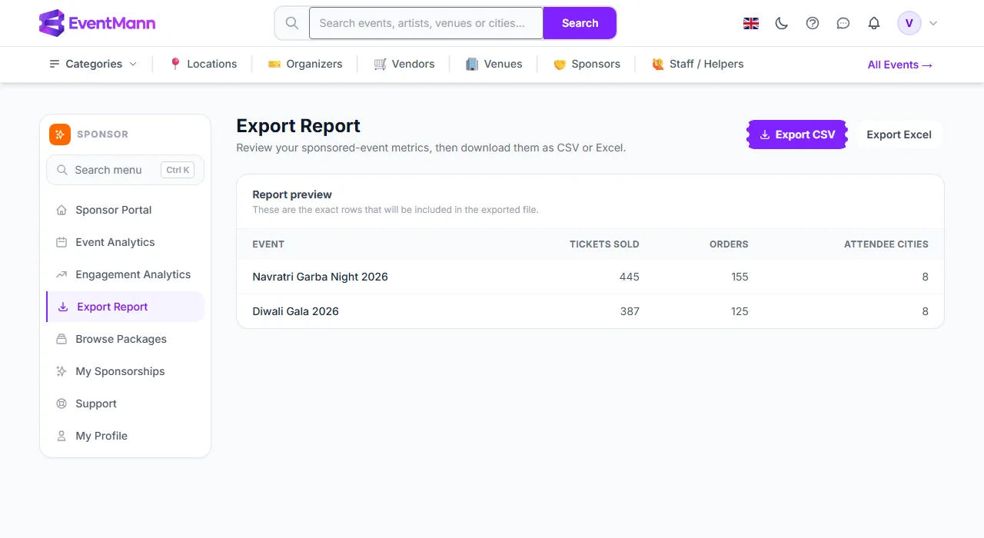Open the messages chat icon
Viewport: 984px width, 538px height.
[x=843, y=23]
